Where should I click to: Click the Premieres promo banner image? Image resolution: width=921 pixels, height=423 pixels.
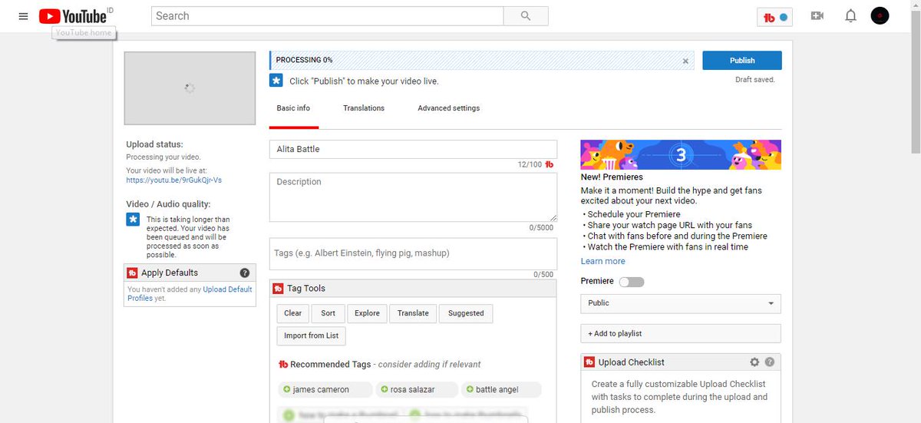681,155
